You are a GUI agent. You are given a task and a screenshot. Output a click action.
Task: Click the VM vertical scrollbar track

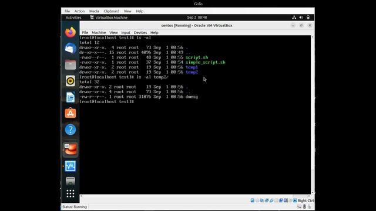click(x=313, y=115)
